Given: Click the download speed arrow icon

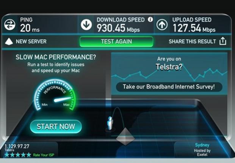Looking at the screenshot, I should tap(86, 24).
